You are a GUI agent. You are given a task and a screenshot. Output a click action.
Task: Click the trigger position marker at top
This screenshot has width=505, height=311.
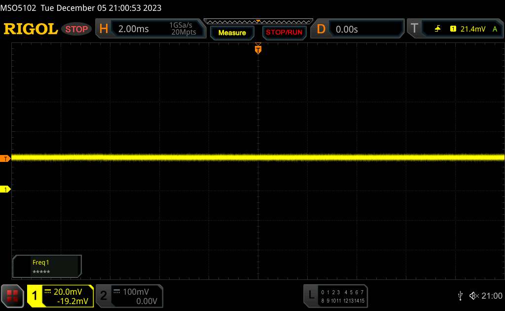[258, 49]
